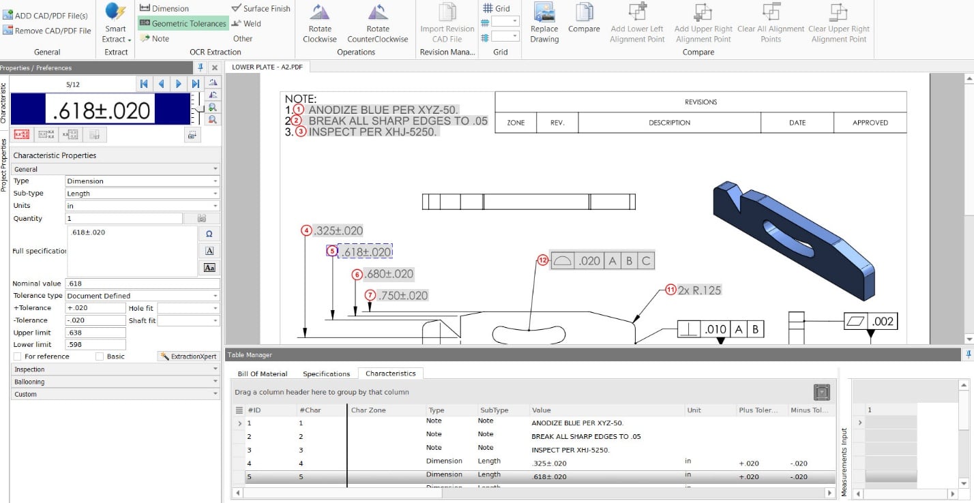Switch to Characteristic side tab

pyautogui.click(x=4, y=104)
